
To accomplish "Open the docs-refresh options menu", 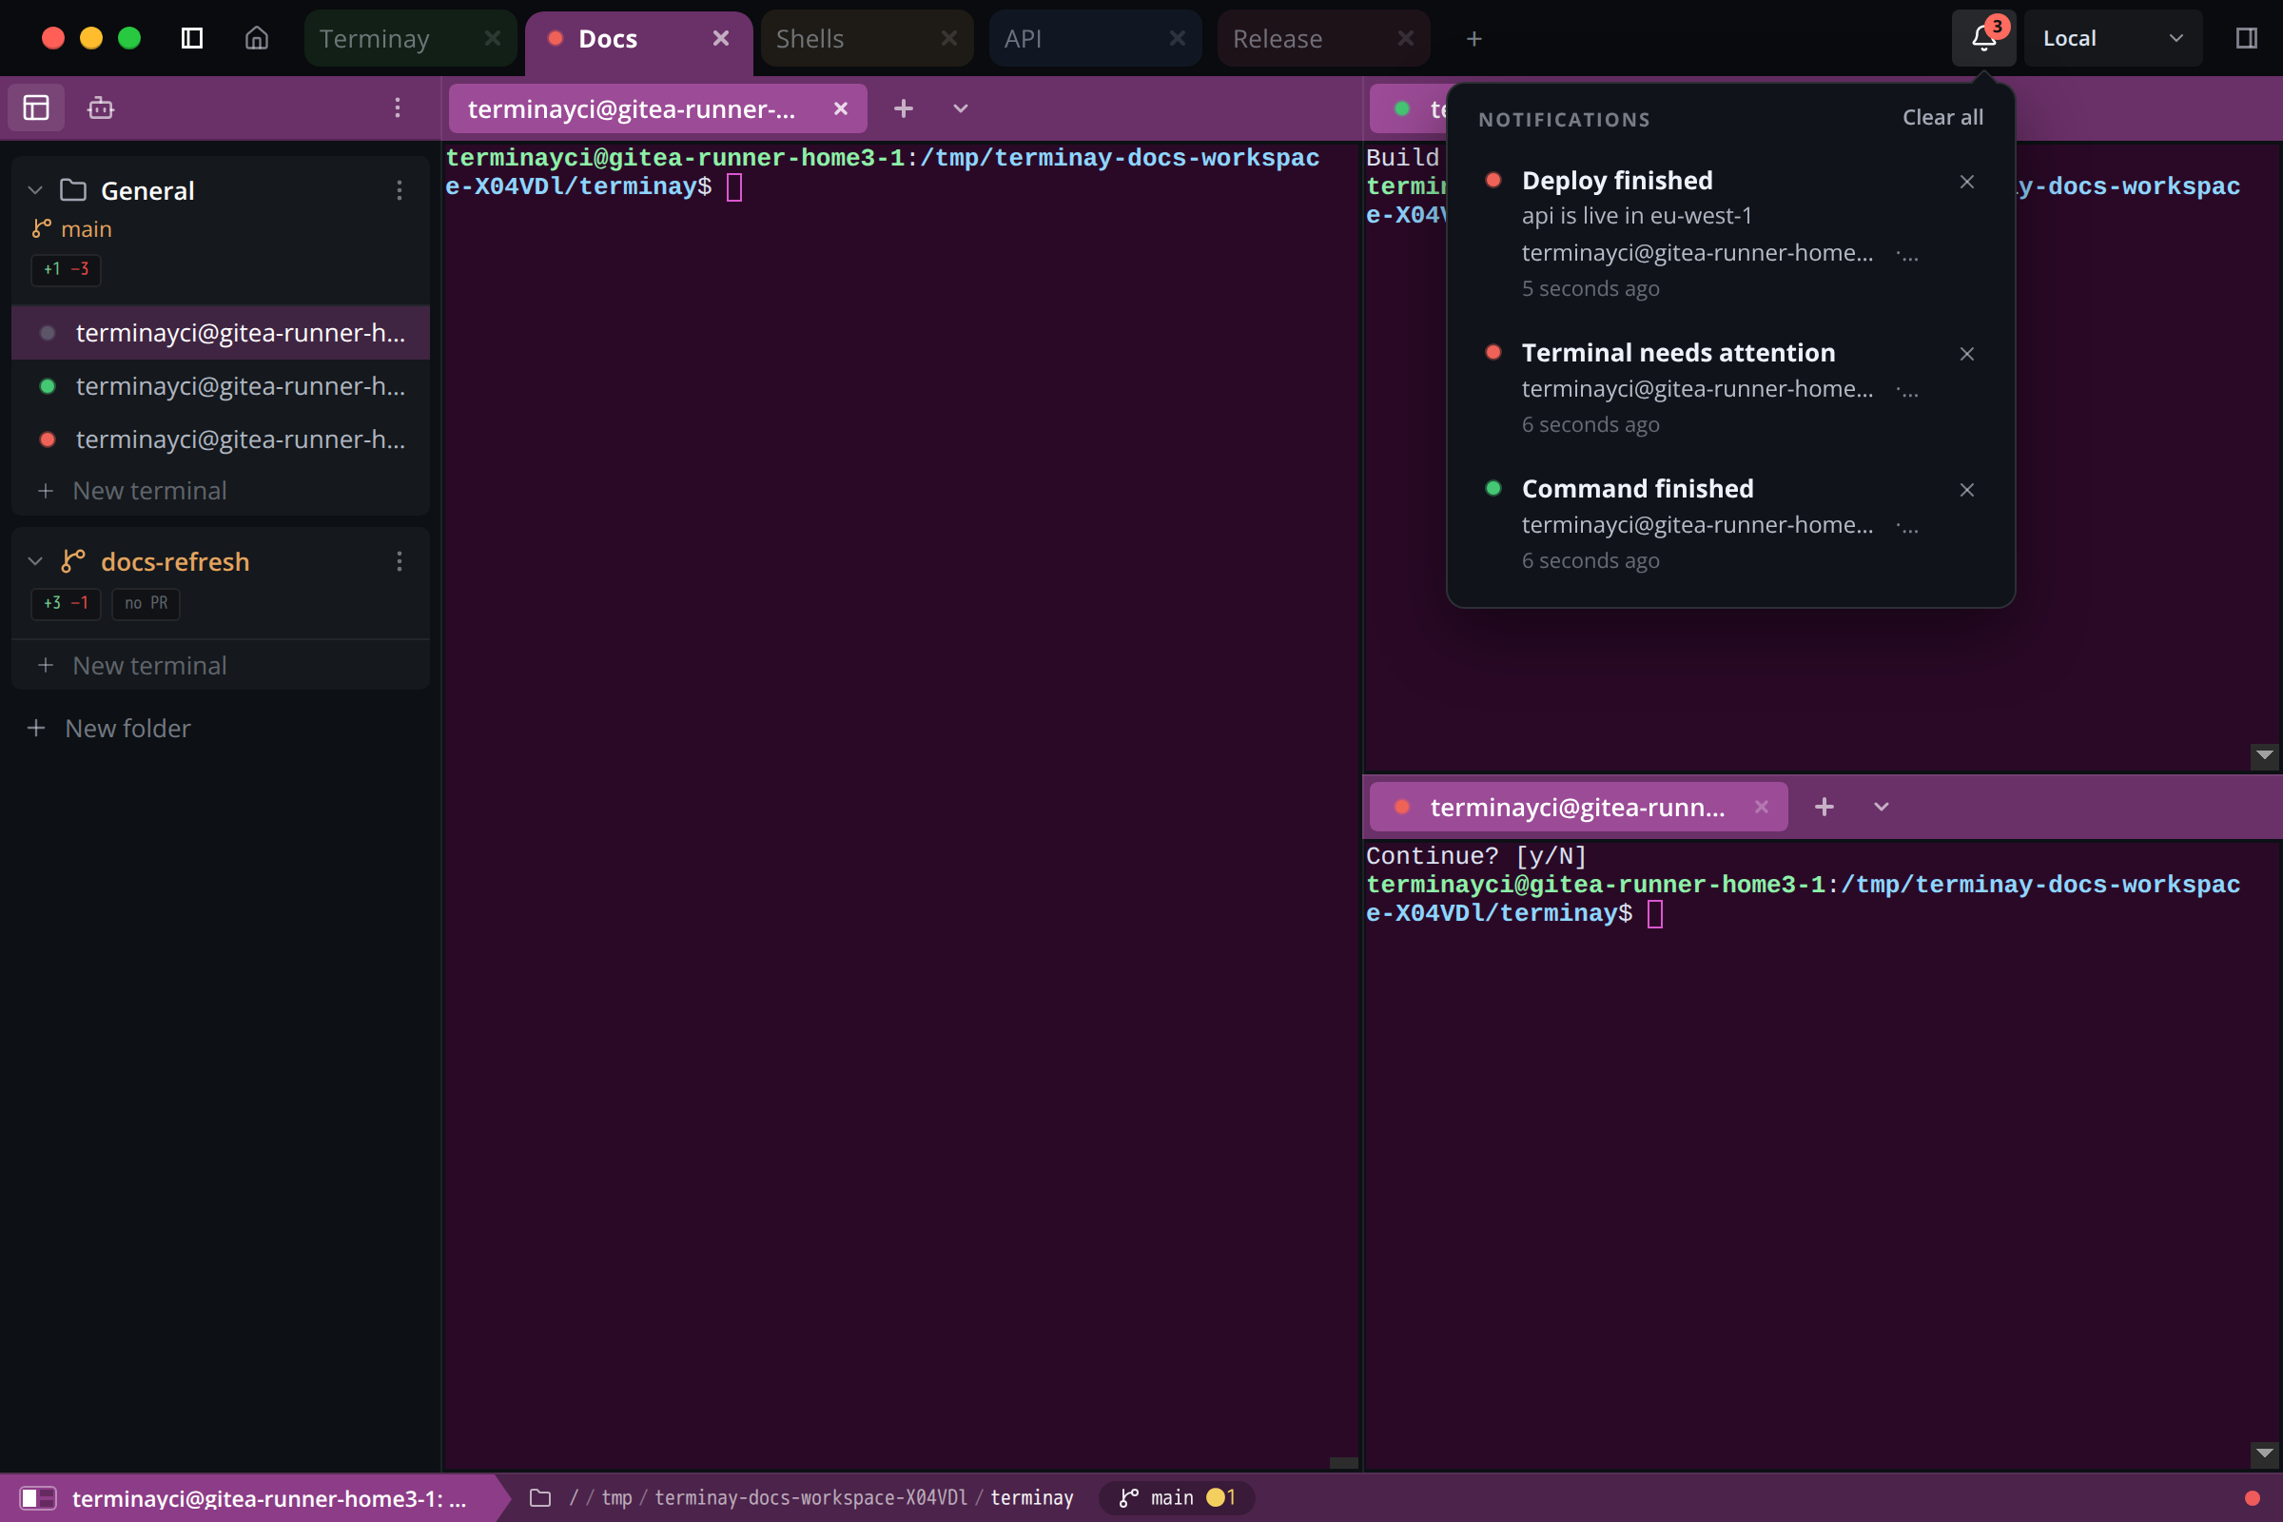I will click(399, 561).
